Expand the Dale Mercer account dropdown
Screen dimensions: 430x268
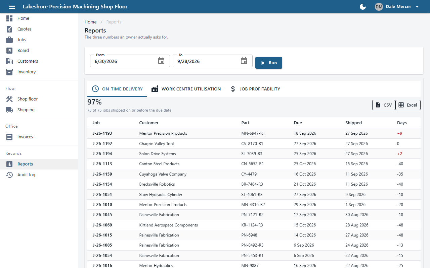417,7
